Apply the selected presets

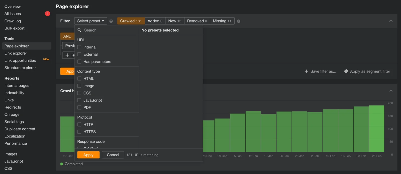[x=88, y=155]
